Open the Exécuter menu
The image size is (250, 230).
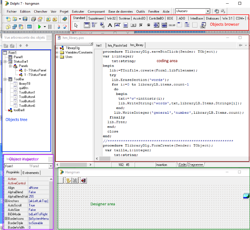78,11
